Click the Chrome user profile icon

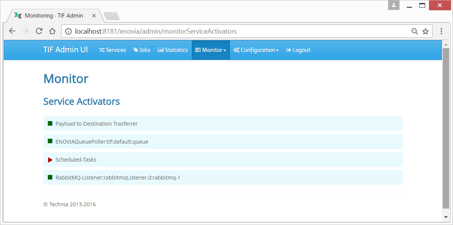coord(393,5)
